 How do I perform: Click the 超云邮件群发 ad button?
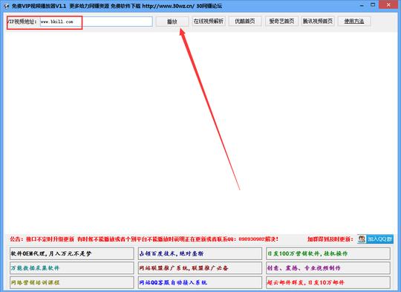pyautogui.click(x=328, y=282)
